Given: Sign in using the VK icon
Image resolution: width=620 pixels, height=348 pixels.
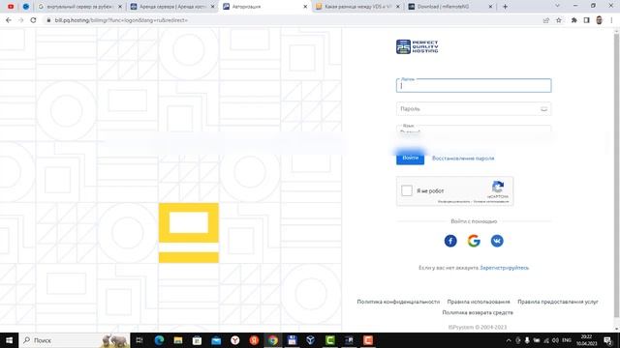Looking at the screenshot, I should pyautogui.click(x=497, y=241).
